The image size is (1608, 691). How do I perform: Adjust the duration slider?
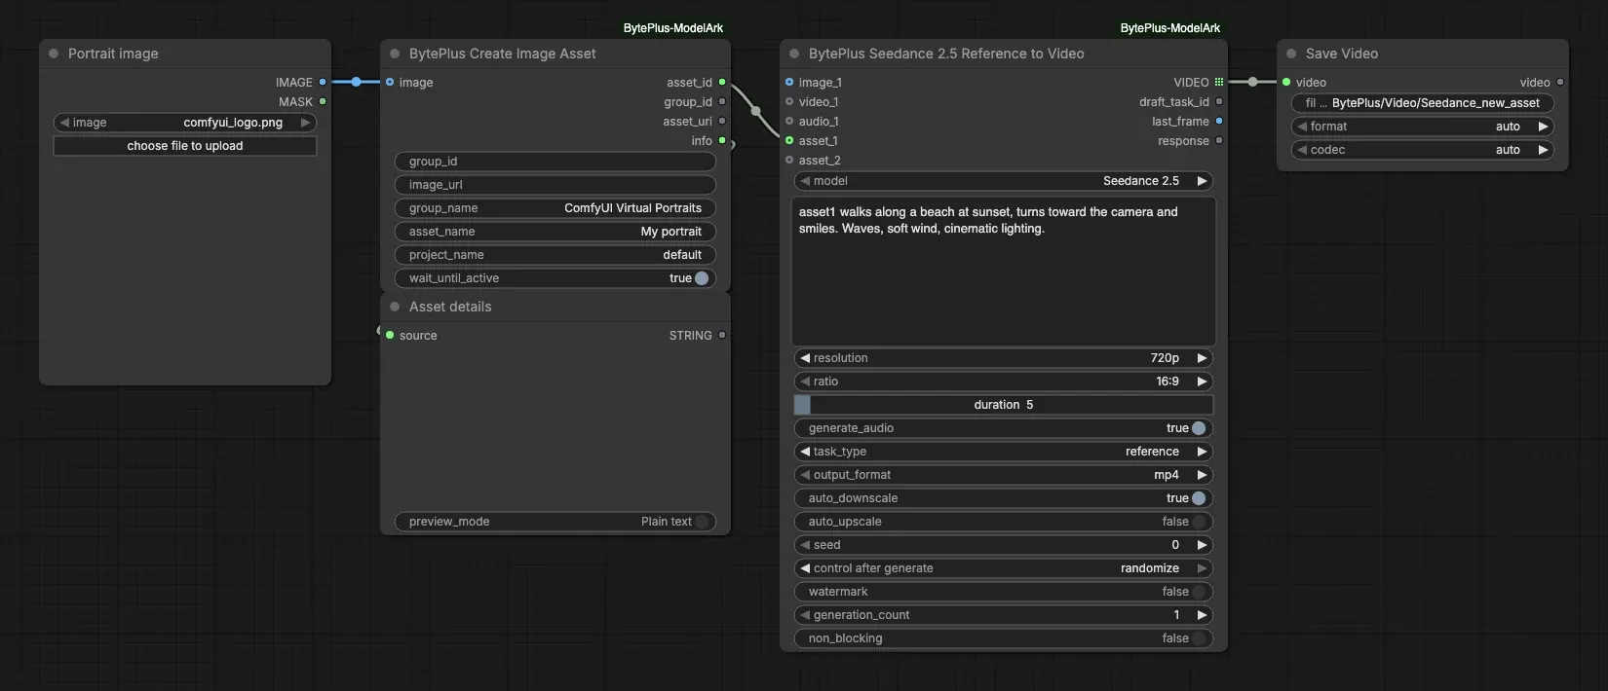point(1004,405)
